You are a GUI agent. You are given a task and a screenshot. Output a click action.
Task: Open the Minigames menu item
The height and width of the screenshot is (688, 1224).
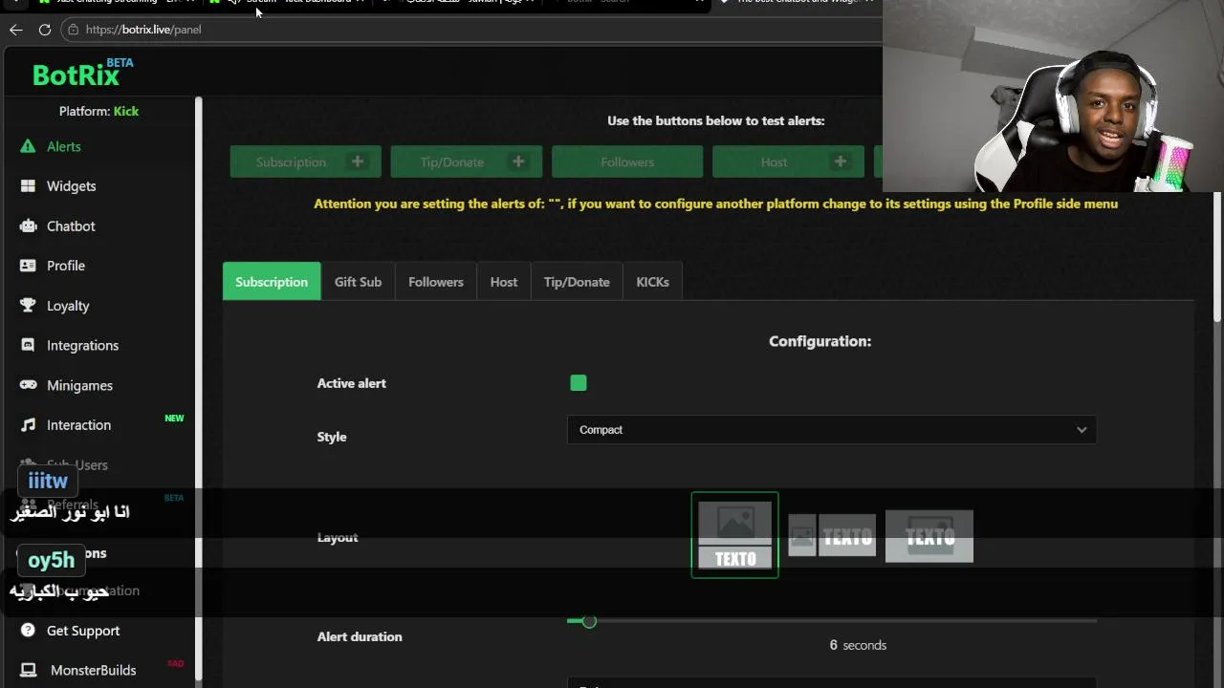tap(79, 385)
